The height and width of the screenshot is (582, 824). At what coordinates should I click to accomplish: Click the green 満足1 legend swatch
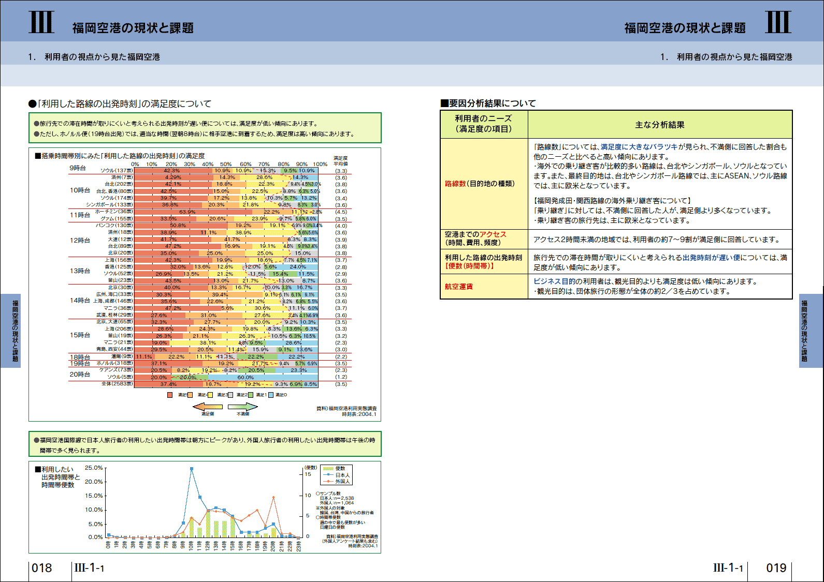(x=251, y=395)
